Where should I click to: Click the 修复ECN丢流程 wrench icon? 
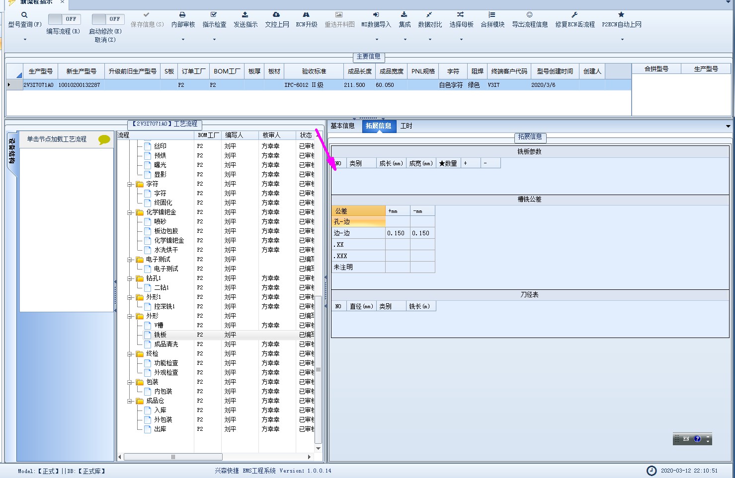point(574,15)
